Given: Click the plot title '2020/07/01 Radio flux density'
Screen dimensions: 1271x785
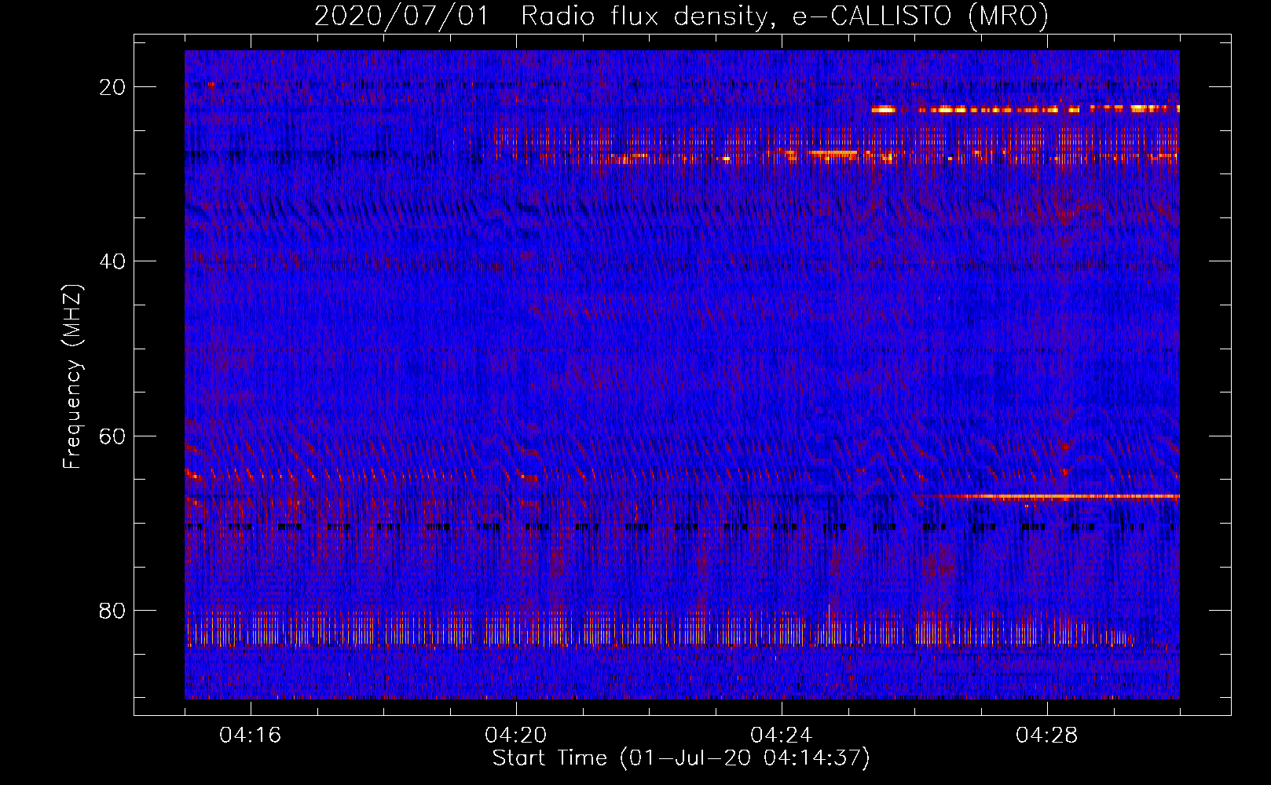Looking at the screenshot, I should 681,16.
